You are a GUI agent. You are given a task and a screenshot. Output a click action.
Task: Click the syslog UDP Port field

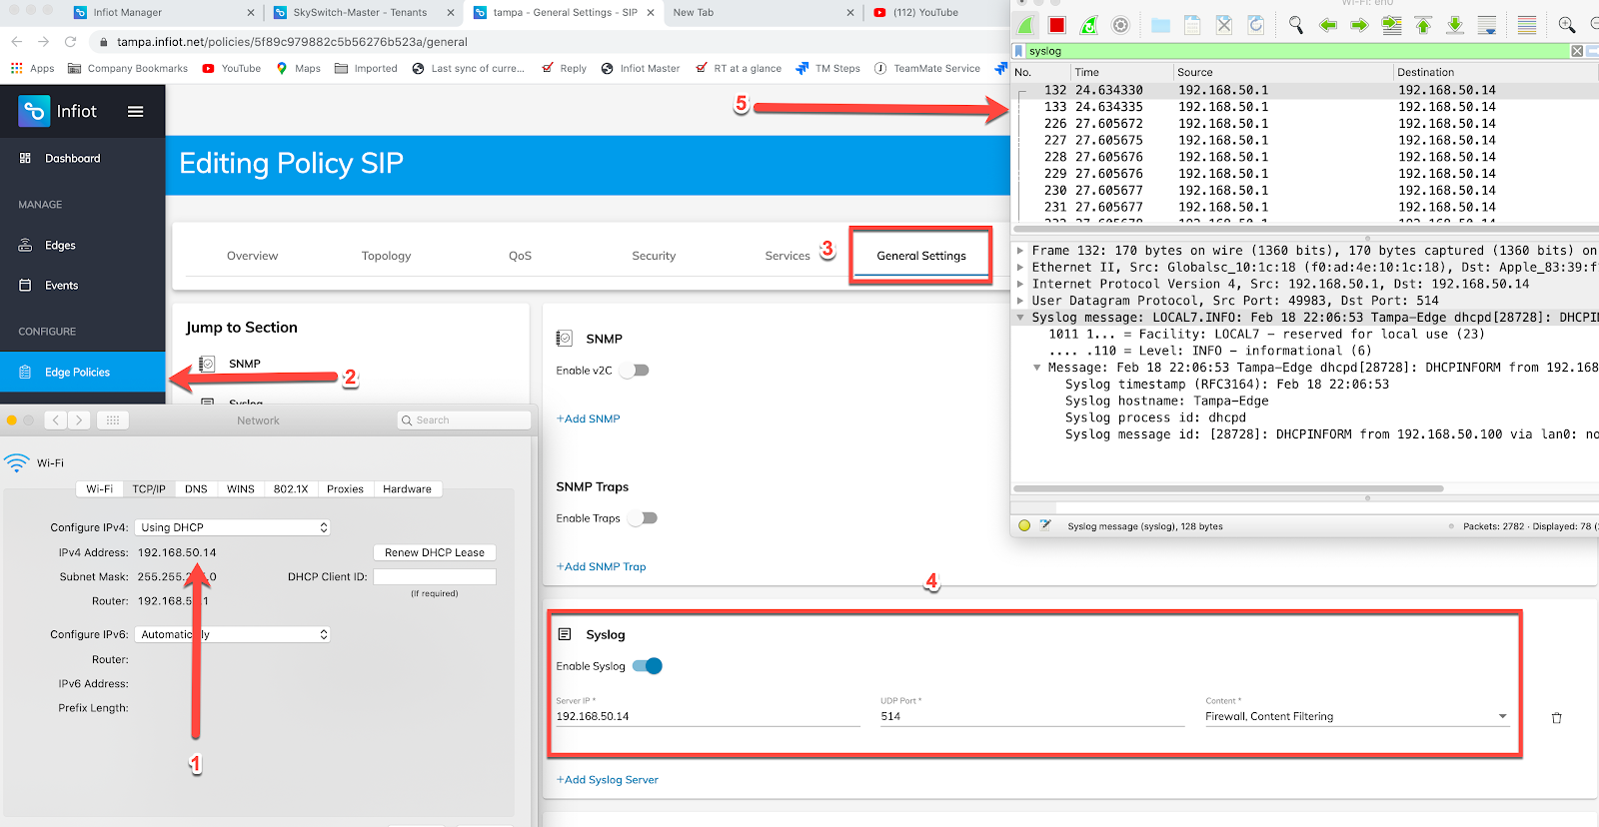point(1032,716)
